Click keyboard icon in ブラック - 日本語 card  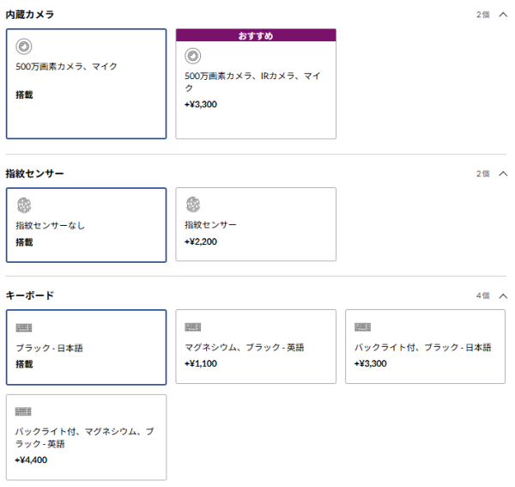tap(24, 327)
